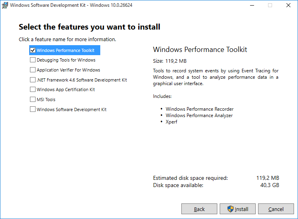Uncheck the Windows Performance Toolkit checkbox

pyautogui.click(x=33, y=50)
